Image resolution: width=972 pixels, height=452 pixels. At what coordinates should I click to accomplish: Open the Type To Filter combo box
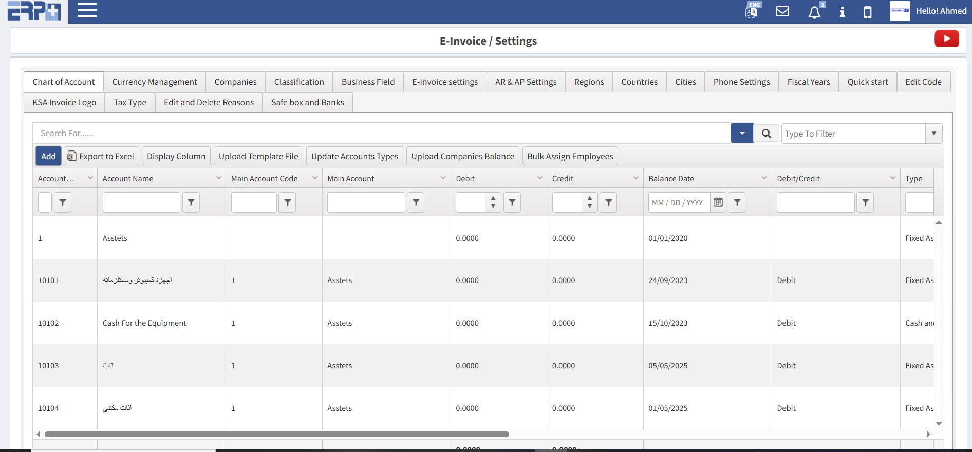[933, 134]
